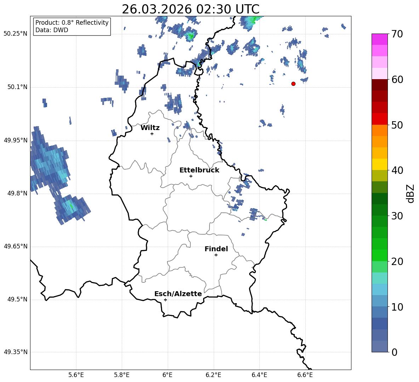Click the 60 tick on colorbar
Viewport: 419px width, 382px height.
tap(397, 80)
